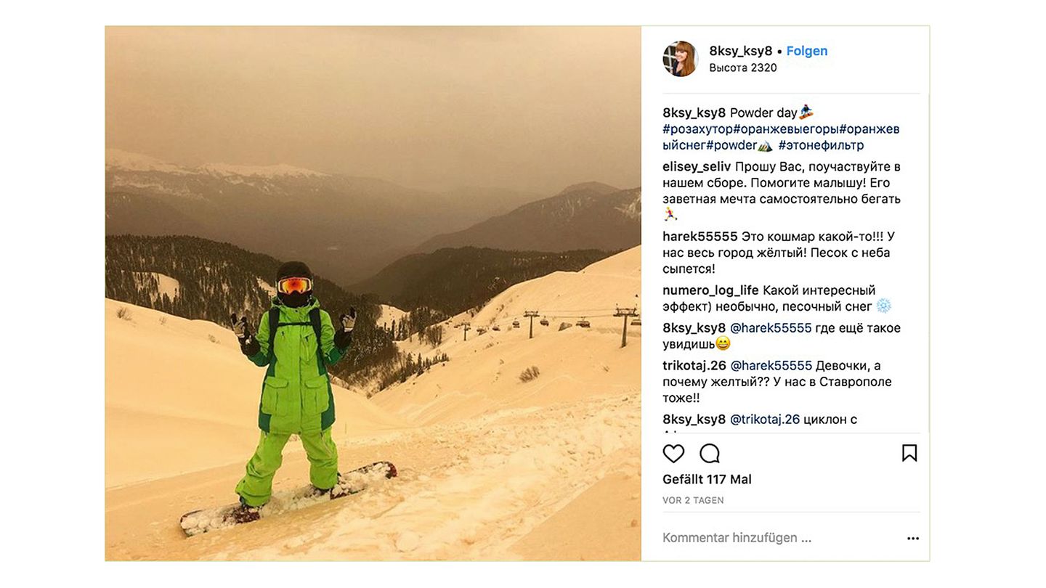This screenshot has width=1046, height=588.
Task: Like the post with the heart icon
Action: click(x=673, y=454)
